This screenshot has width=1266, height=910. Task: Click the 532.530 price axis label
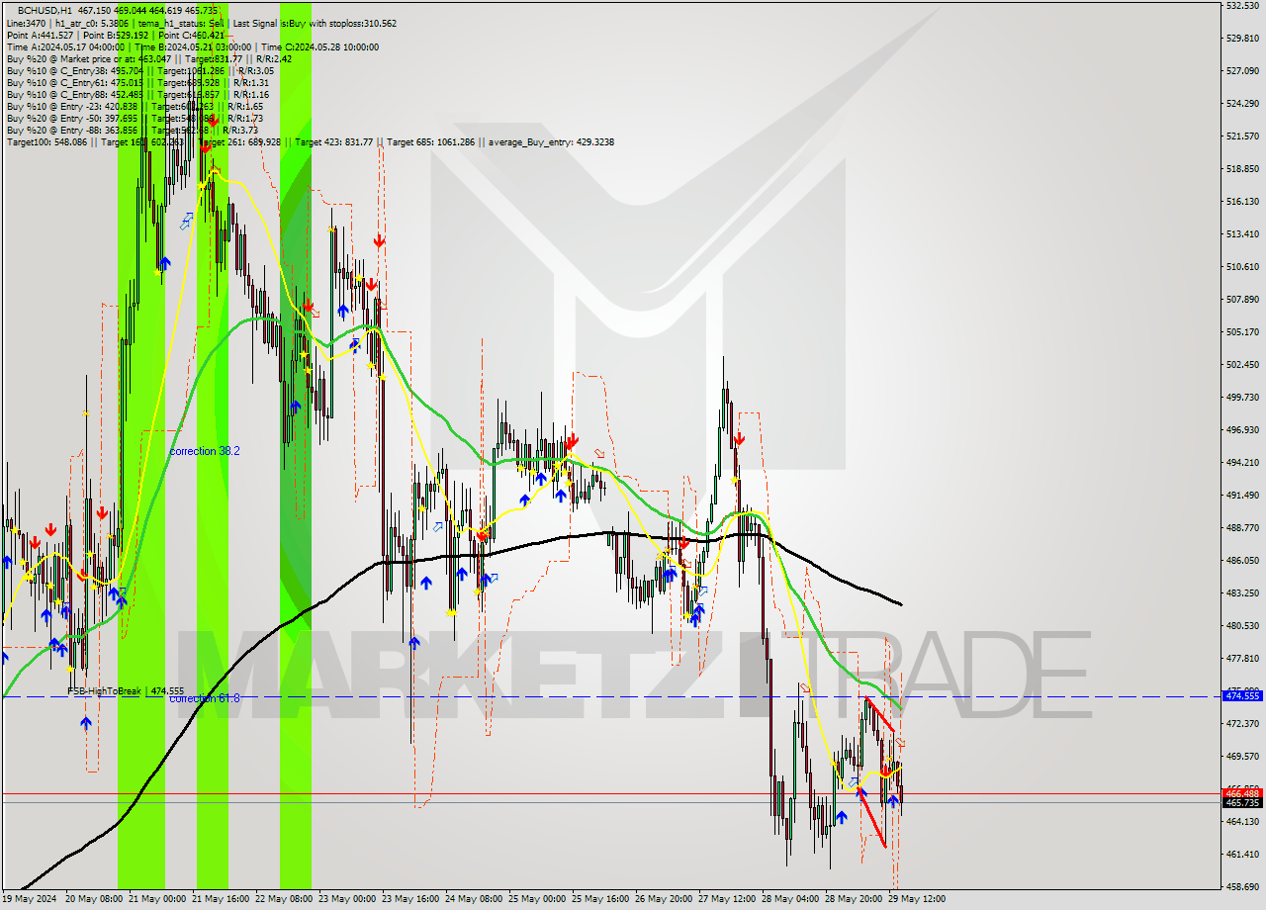[1241, 6]
